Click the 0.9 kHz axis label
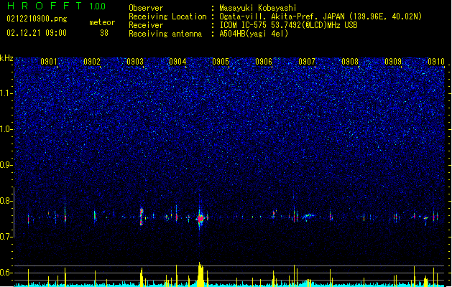 pos(6,165)
